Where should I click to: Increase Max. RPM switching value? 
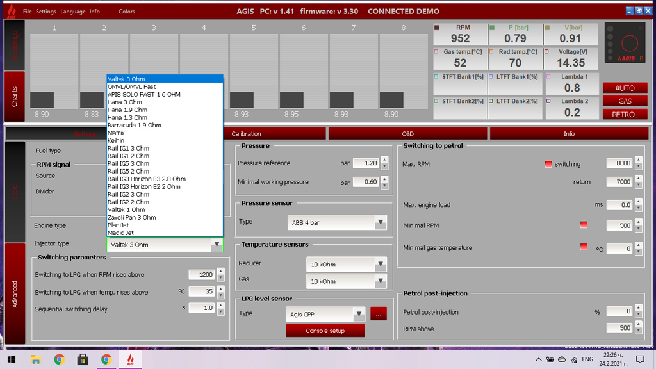tap(638, 160)
